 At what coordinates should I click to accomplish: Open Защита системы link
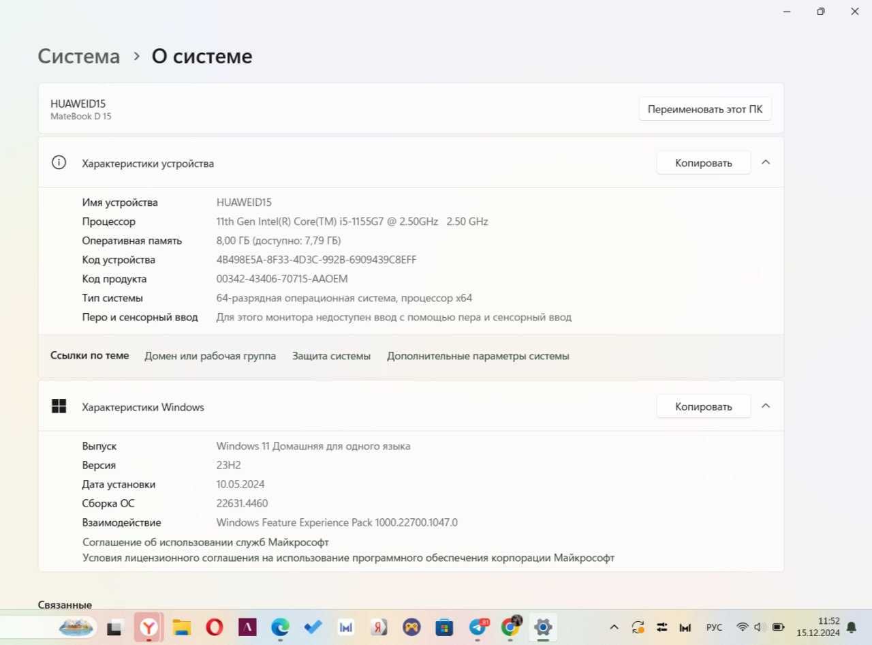click(x=331, y=356)
